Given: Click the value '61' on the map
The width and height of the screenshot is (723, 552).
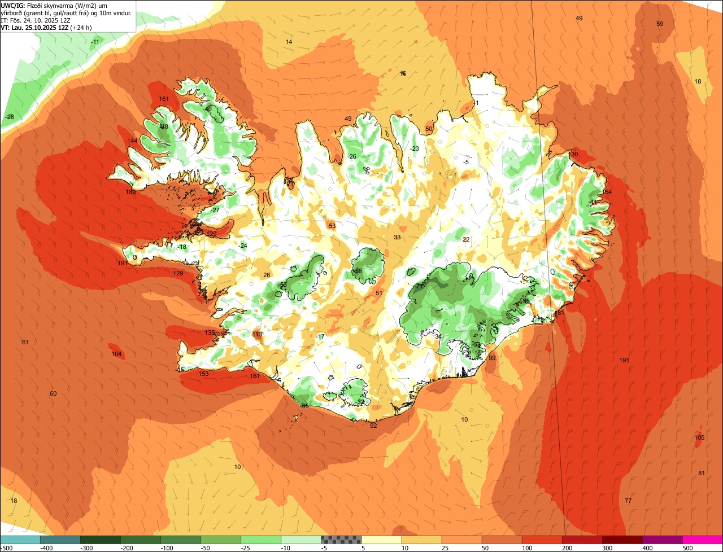Looking at the screenshot, I should coord(25,342).
